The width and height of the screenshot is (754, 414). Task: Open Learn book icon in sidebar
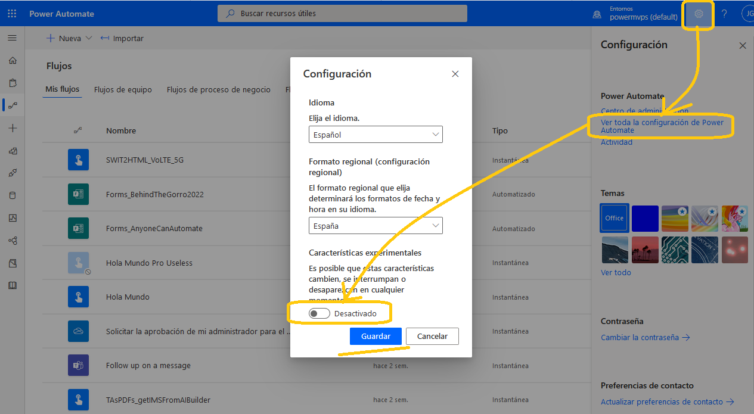[x=13, y=285]
